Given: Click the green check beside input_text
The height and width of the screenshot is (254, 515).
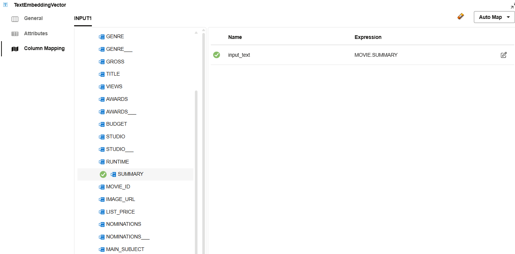Looking at the screenshot, I should click(x=216, y=55).
